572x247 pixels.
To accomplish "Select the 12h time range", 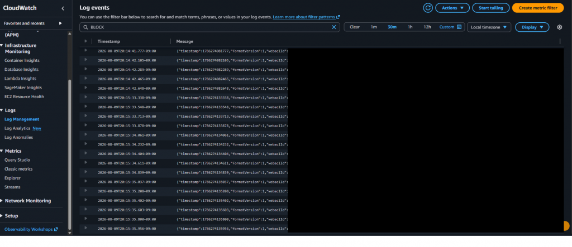I will click(427, 27).
